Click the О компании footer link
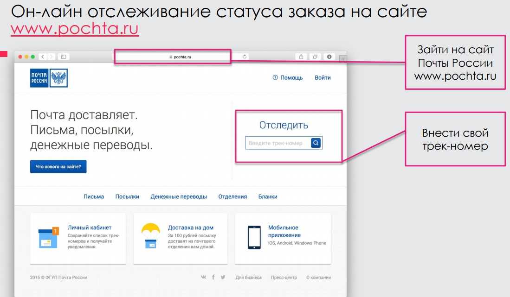 tap(318, 278)
